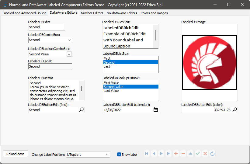The height and width of the screenshot is (164, 250).
Task: Cancel edit with red X navigator icon
Action: pos(205,154)
